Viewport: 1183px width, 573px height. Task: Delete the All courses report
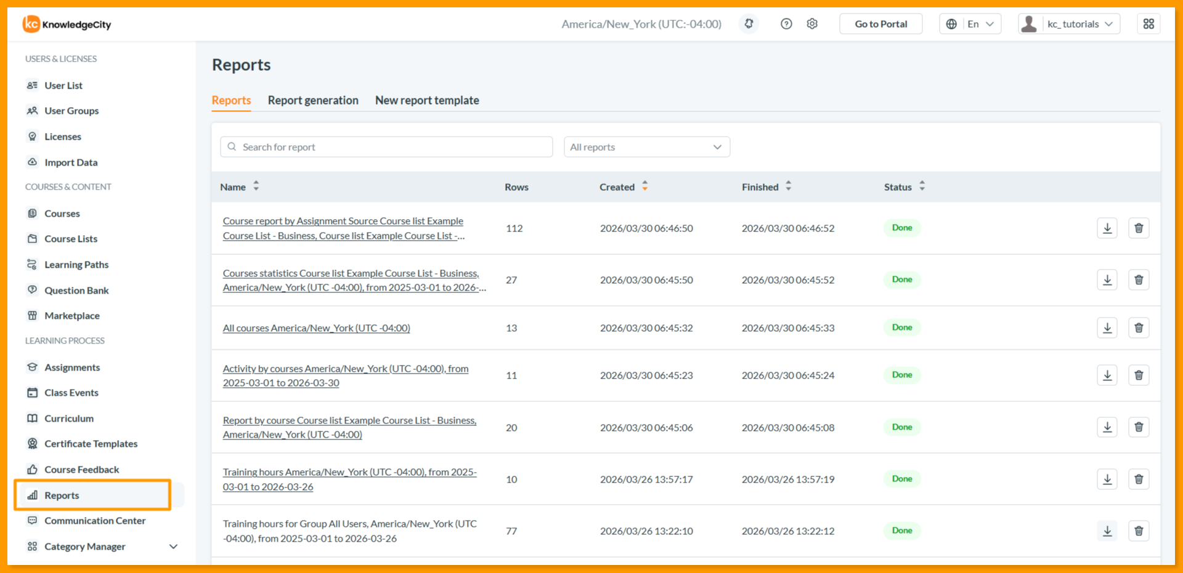[x=1139, y=328]
